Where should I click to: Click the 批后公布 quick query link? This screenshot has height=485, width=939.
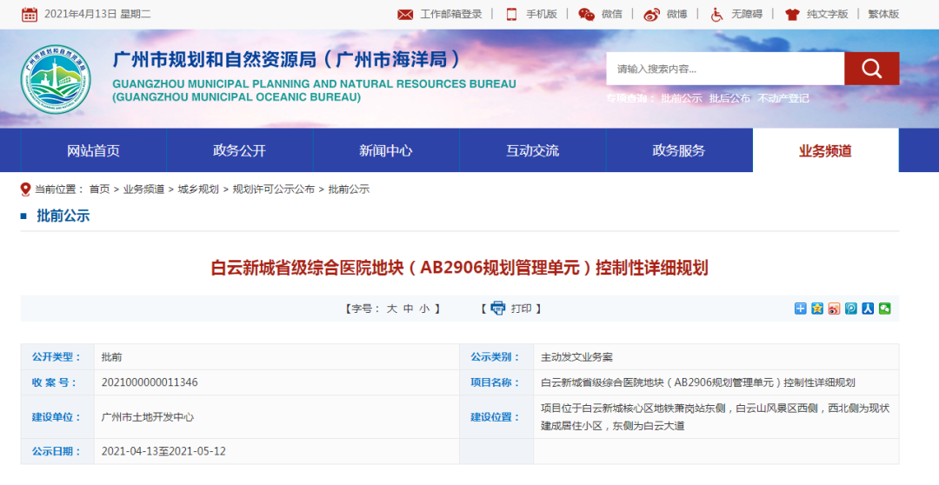point(729,98)
